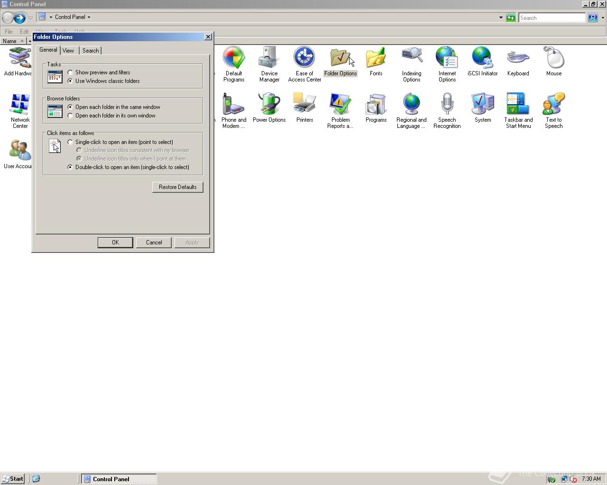607x485 pixels.
Task: Open Internet Options icon
Action: 447,64
